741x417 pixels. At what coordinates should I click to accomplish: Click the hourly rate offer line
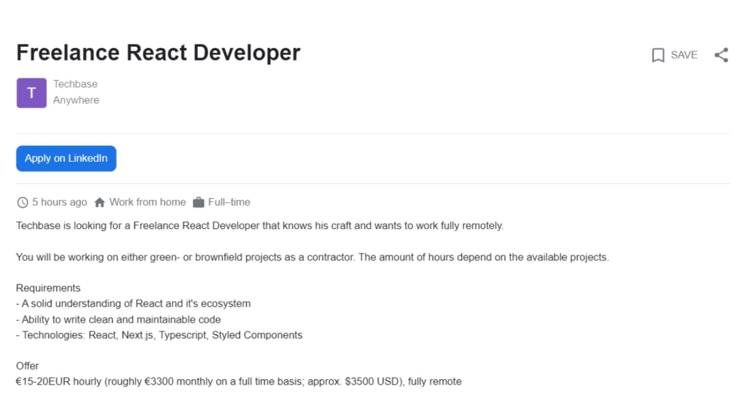pos(239,382)
